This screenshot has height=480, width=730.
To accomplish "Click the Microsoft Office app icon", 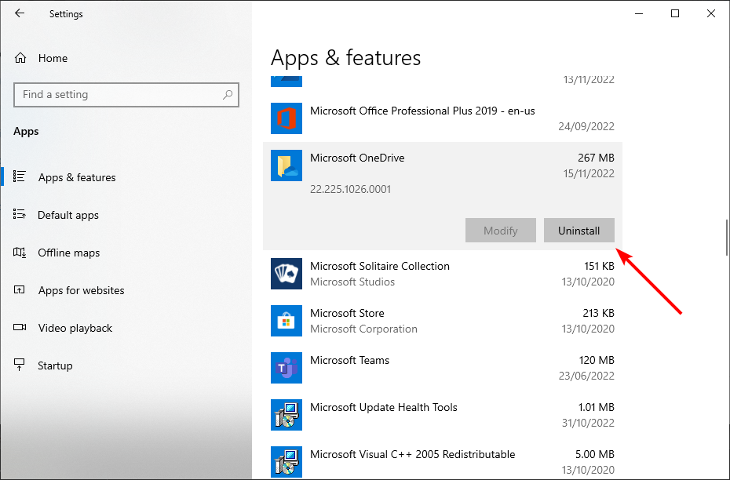I will (x=287, y=118).
